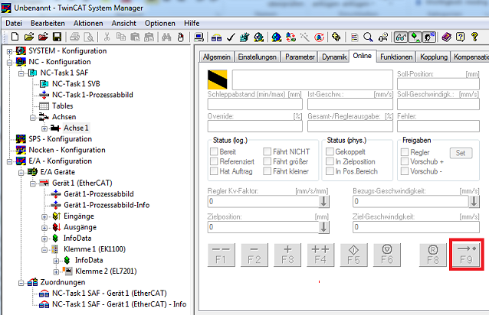Click the framed question mark toolbar icon
The height and width of the screenshot is (315, 489).
(461, 37)
